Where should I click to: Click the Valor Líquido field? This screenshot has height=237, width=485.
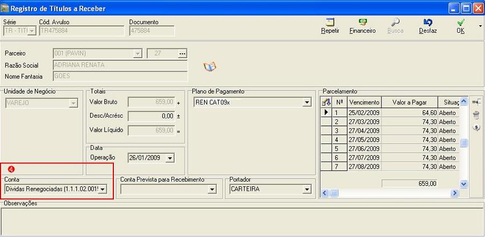click(x=151, y=131)
